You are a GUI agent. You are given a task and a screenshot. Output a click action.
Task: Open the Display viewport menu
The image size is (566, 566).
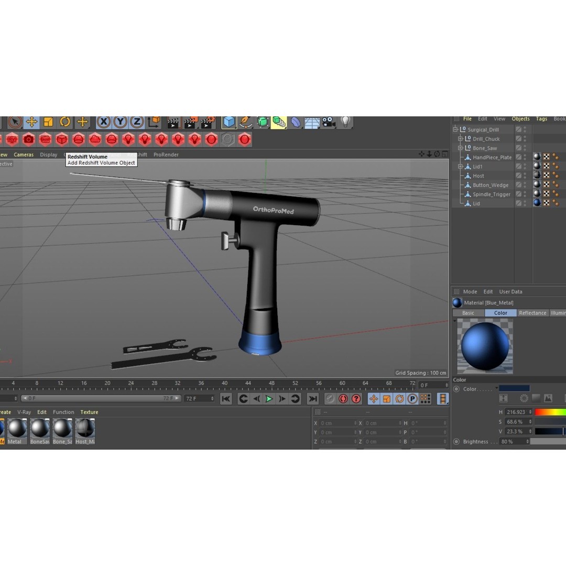tap(49, 155)
